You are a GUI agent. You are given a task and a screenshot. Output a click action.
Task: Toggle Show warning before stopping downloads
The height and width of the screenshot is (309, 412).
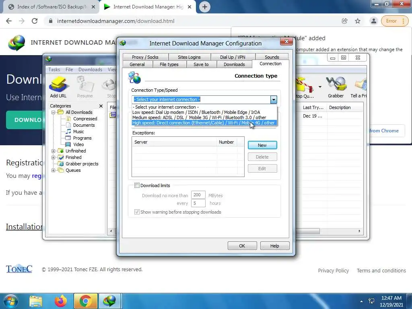pyautogui.click(x=137, y=212)
